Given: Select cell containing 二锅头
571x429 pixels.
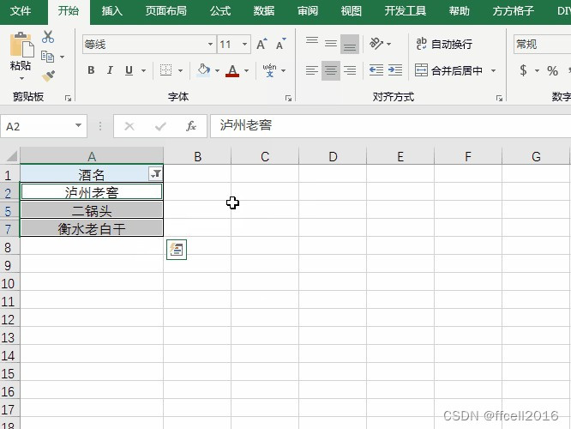Looking at the screenshot, I should click(92, 210).
